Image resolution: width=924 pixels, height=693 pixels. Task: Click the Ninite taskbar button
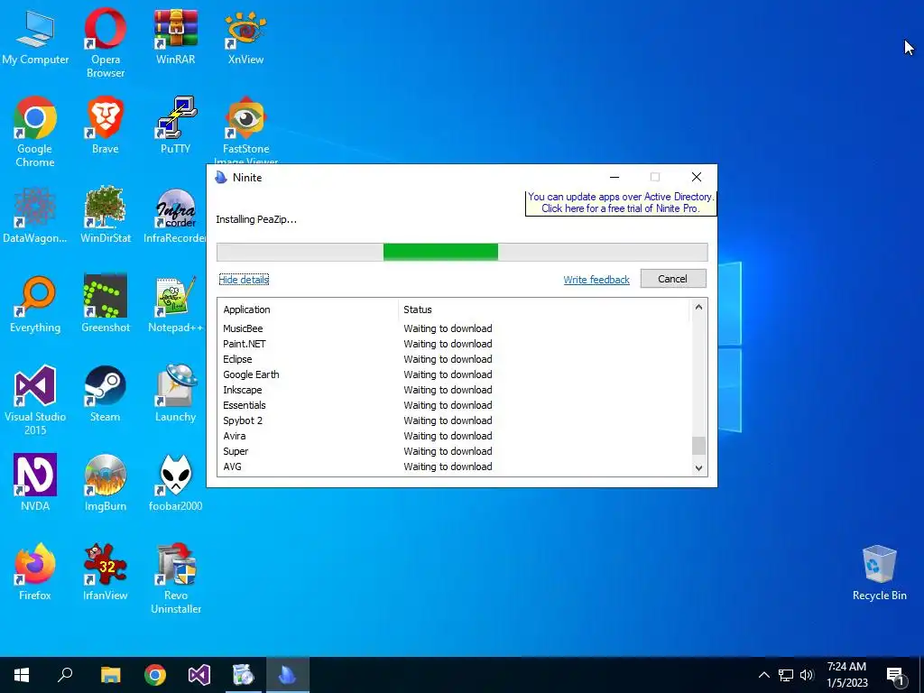click(288, 675)
